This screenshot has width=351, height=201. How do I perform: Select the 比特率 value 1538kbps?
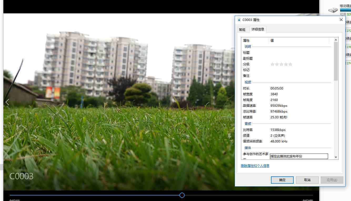(278, 130)
